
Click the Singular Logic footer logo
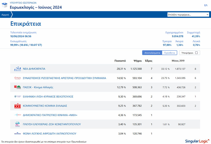(197, 141)
